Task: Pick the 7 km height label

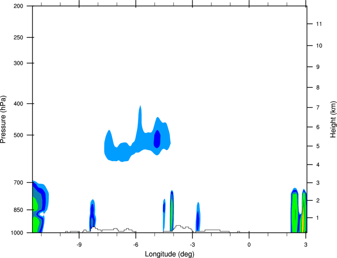Action: 318,108
